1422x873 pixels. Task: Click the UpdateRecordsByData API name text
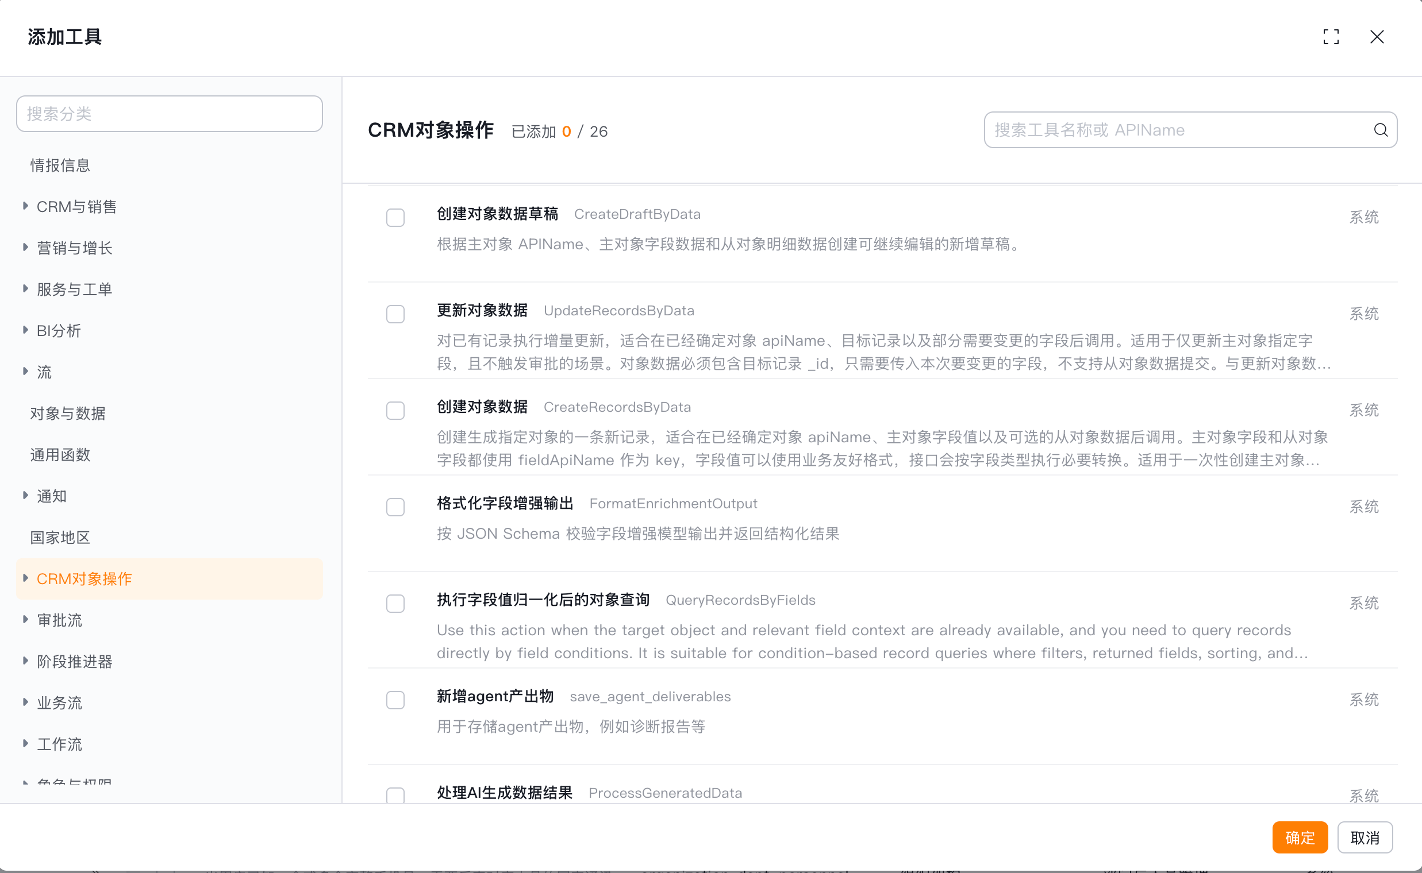coord(619,311)
